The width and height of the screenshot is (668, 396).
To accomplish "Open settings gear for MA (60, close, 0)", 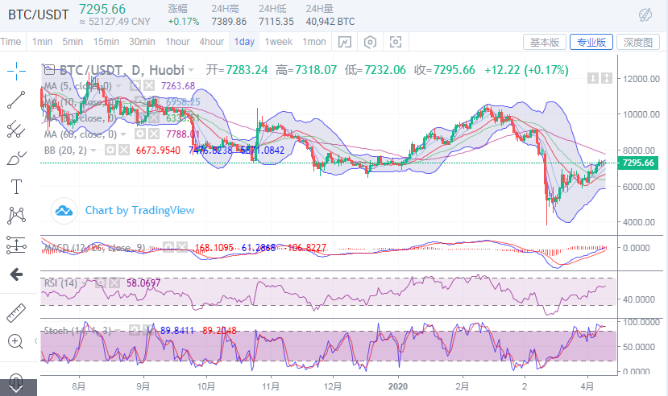I will click(140, 134).
